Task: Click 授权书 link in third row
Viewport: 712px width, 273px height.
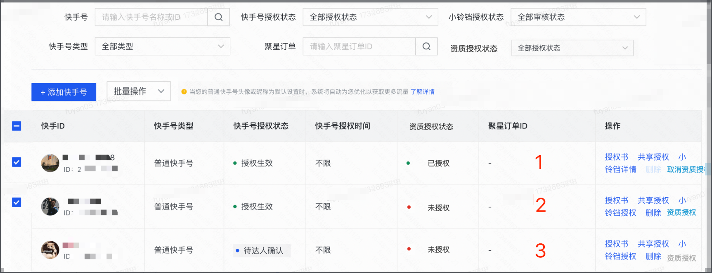Action: 617,244
